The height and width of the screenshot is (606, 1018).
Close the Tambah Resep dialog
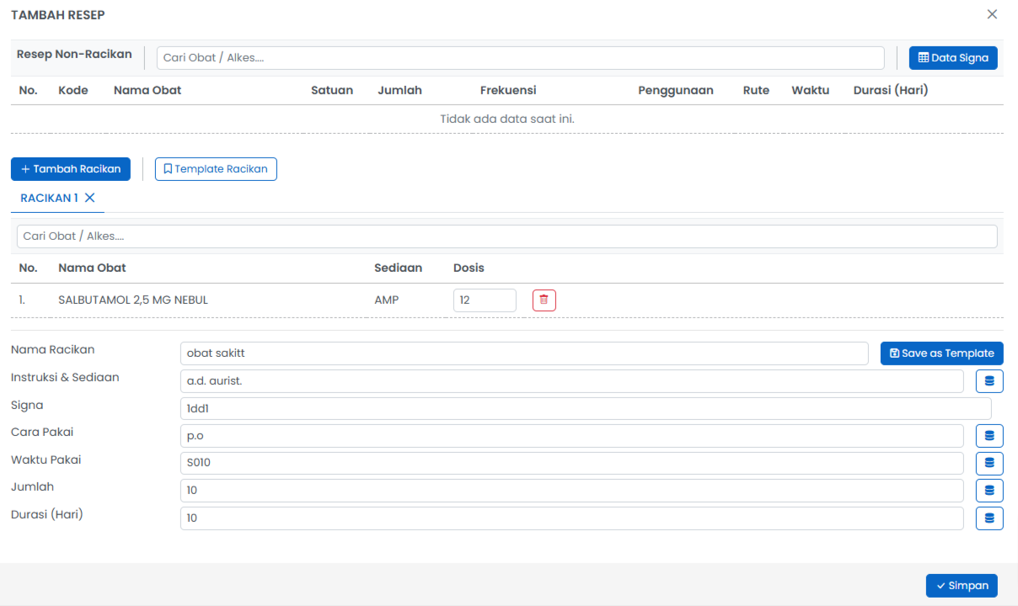(x=992, y=14)
